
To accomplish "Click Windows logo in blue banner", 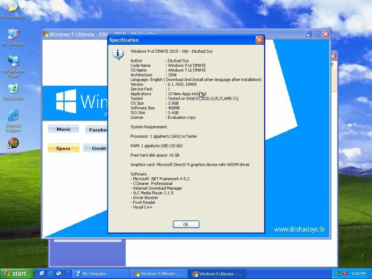I will click(x=66, y=101).
